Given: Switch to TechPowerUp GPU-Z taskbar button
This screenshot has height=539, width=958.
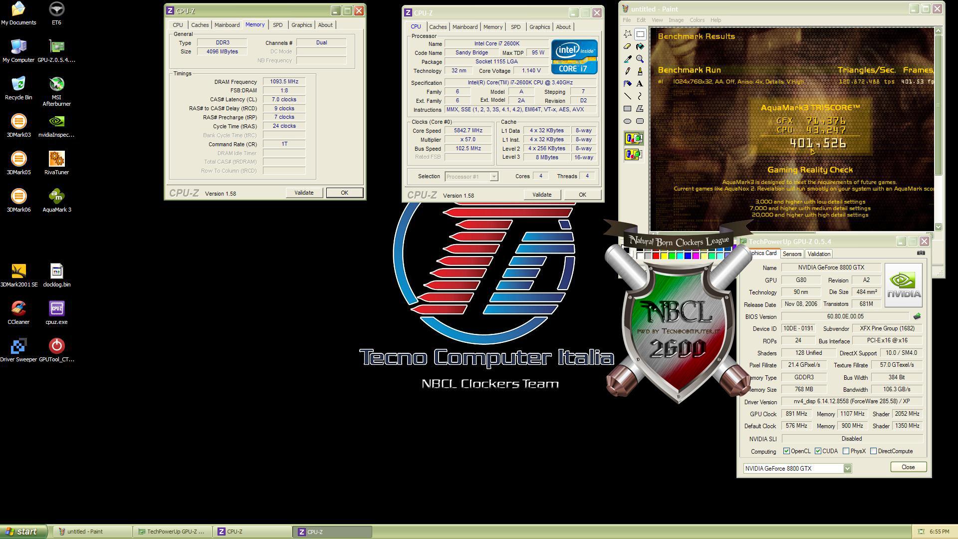Looking at the screenshot, I should click(173, 532).
